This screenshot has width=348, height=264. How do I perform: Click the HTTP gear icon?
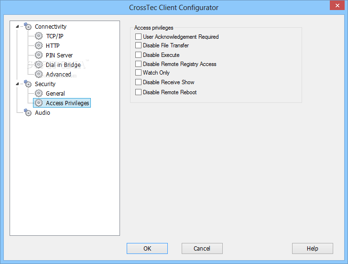[x=39, y=45]
